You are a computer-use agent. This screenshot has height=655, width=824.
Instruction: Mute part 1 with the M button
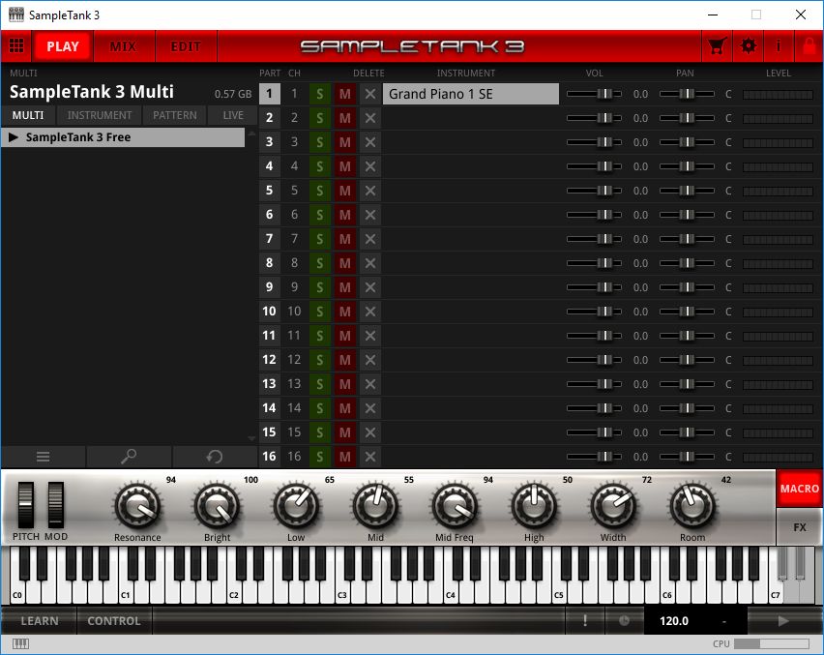click(344, 94)
